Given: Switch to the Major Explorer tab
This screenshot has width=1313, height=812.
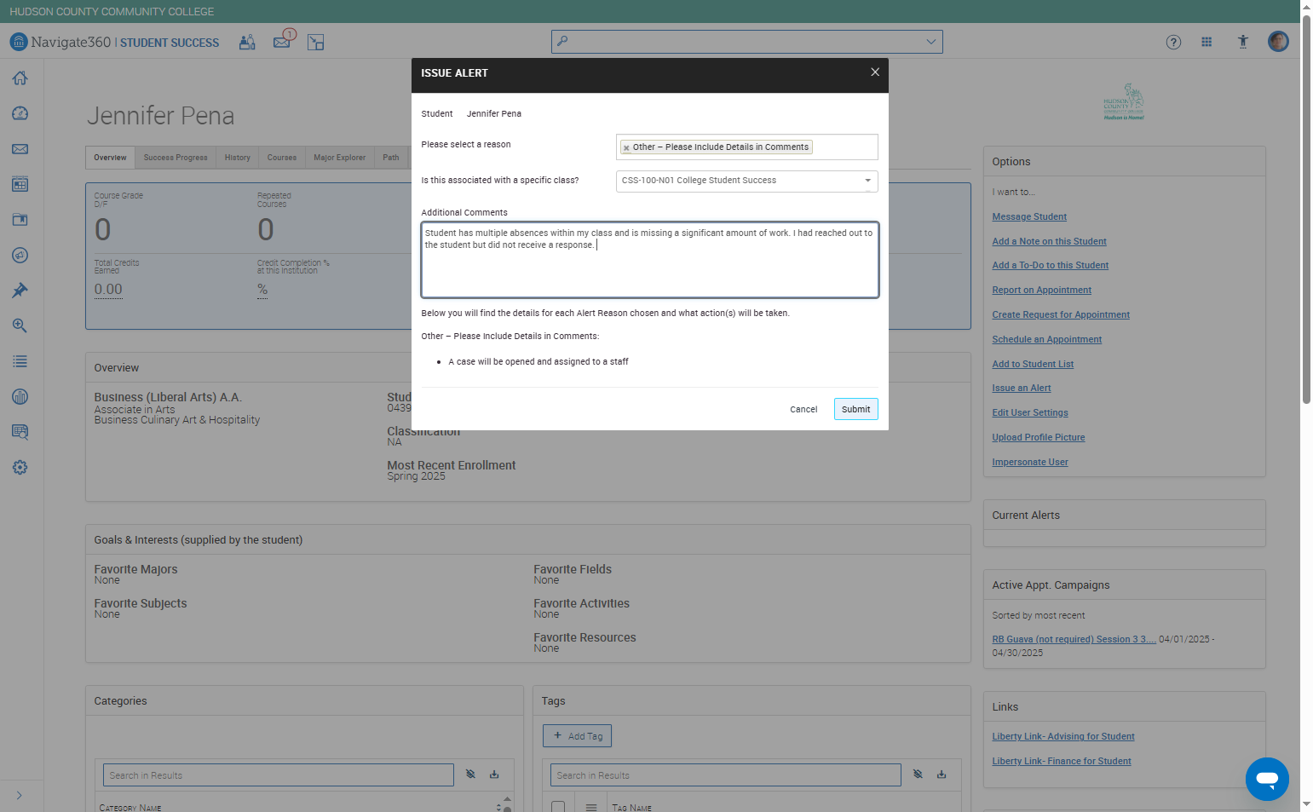Looking at the screenshot, I should click(x=339, y=158).
